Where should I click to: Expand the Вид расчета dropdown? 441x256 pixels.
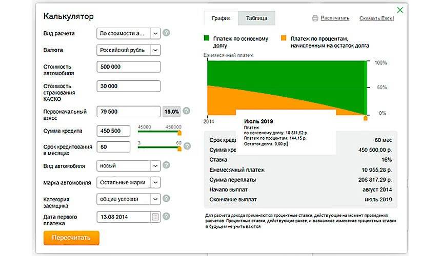[x=155, y=33]
